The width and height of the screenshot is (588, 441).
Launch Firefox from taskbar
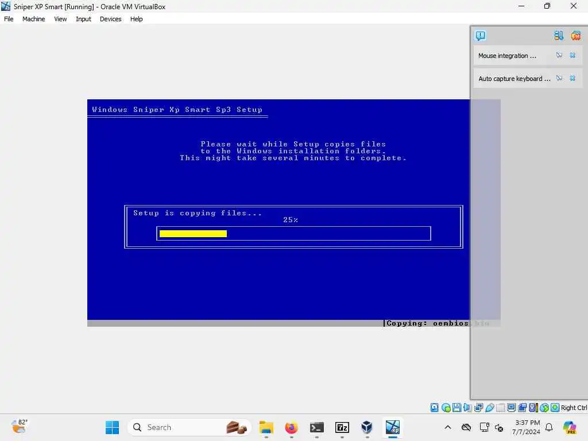(x=291, y=427)
